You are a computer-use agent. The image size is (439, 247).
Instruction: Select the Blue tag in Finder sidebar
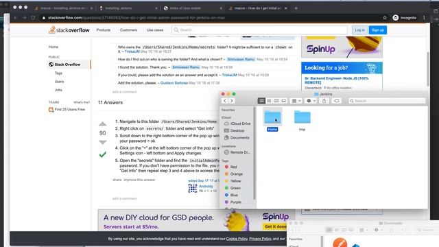coord(231,195)
